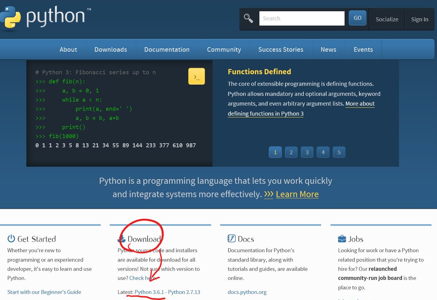Follow the Learn More link
Image resolution: width=437 pixels, height=300 pixels.
(x=297, y=194)
